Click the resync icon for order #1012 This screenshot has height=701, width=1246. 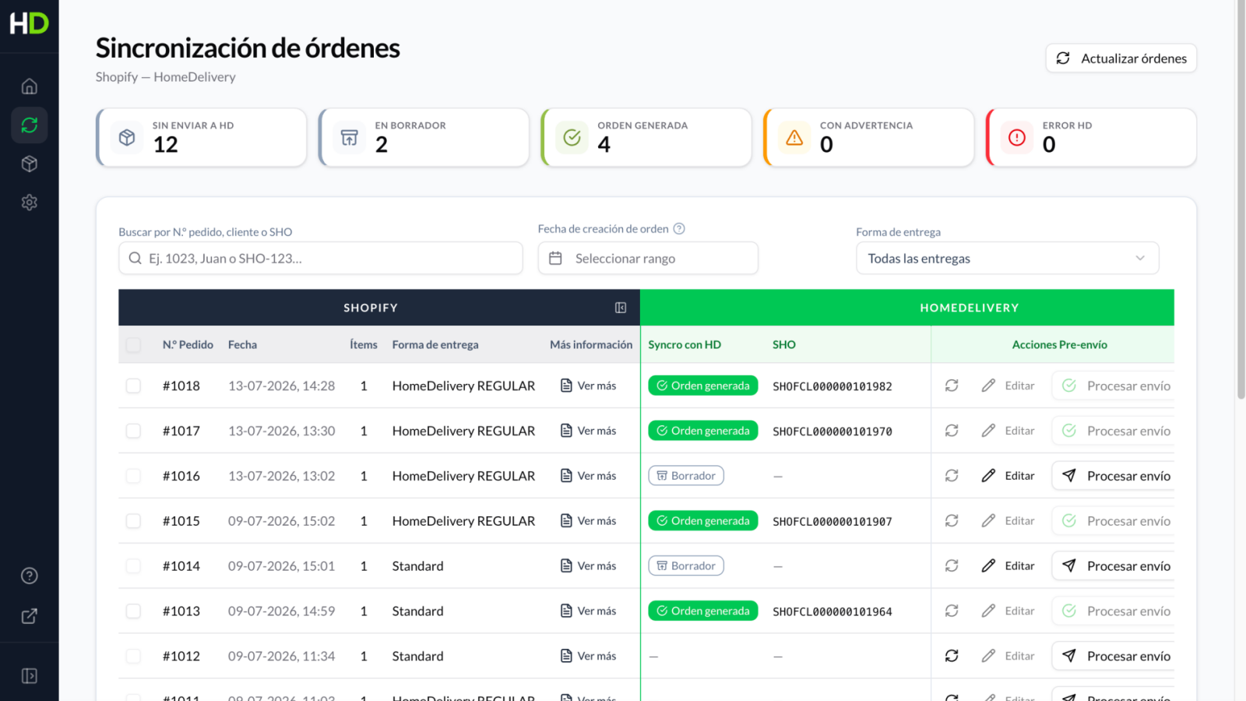(x=952, y=656)
